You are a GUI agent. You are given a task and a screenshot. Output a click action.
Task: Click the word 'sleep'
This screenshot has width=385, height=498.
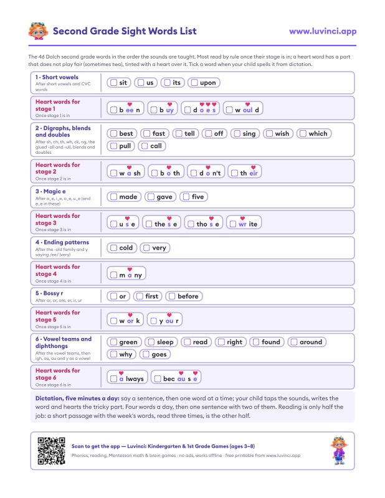click(x=165, y=342)
